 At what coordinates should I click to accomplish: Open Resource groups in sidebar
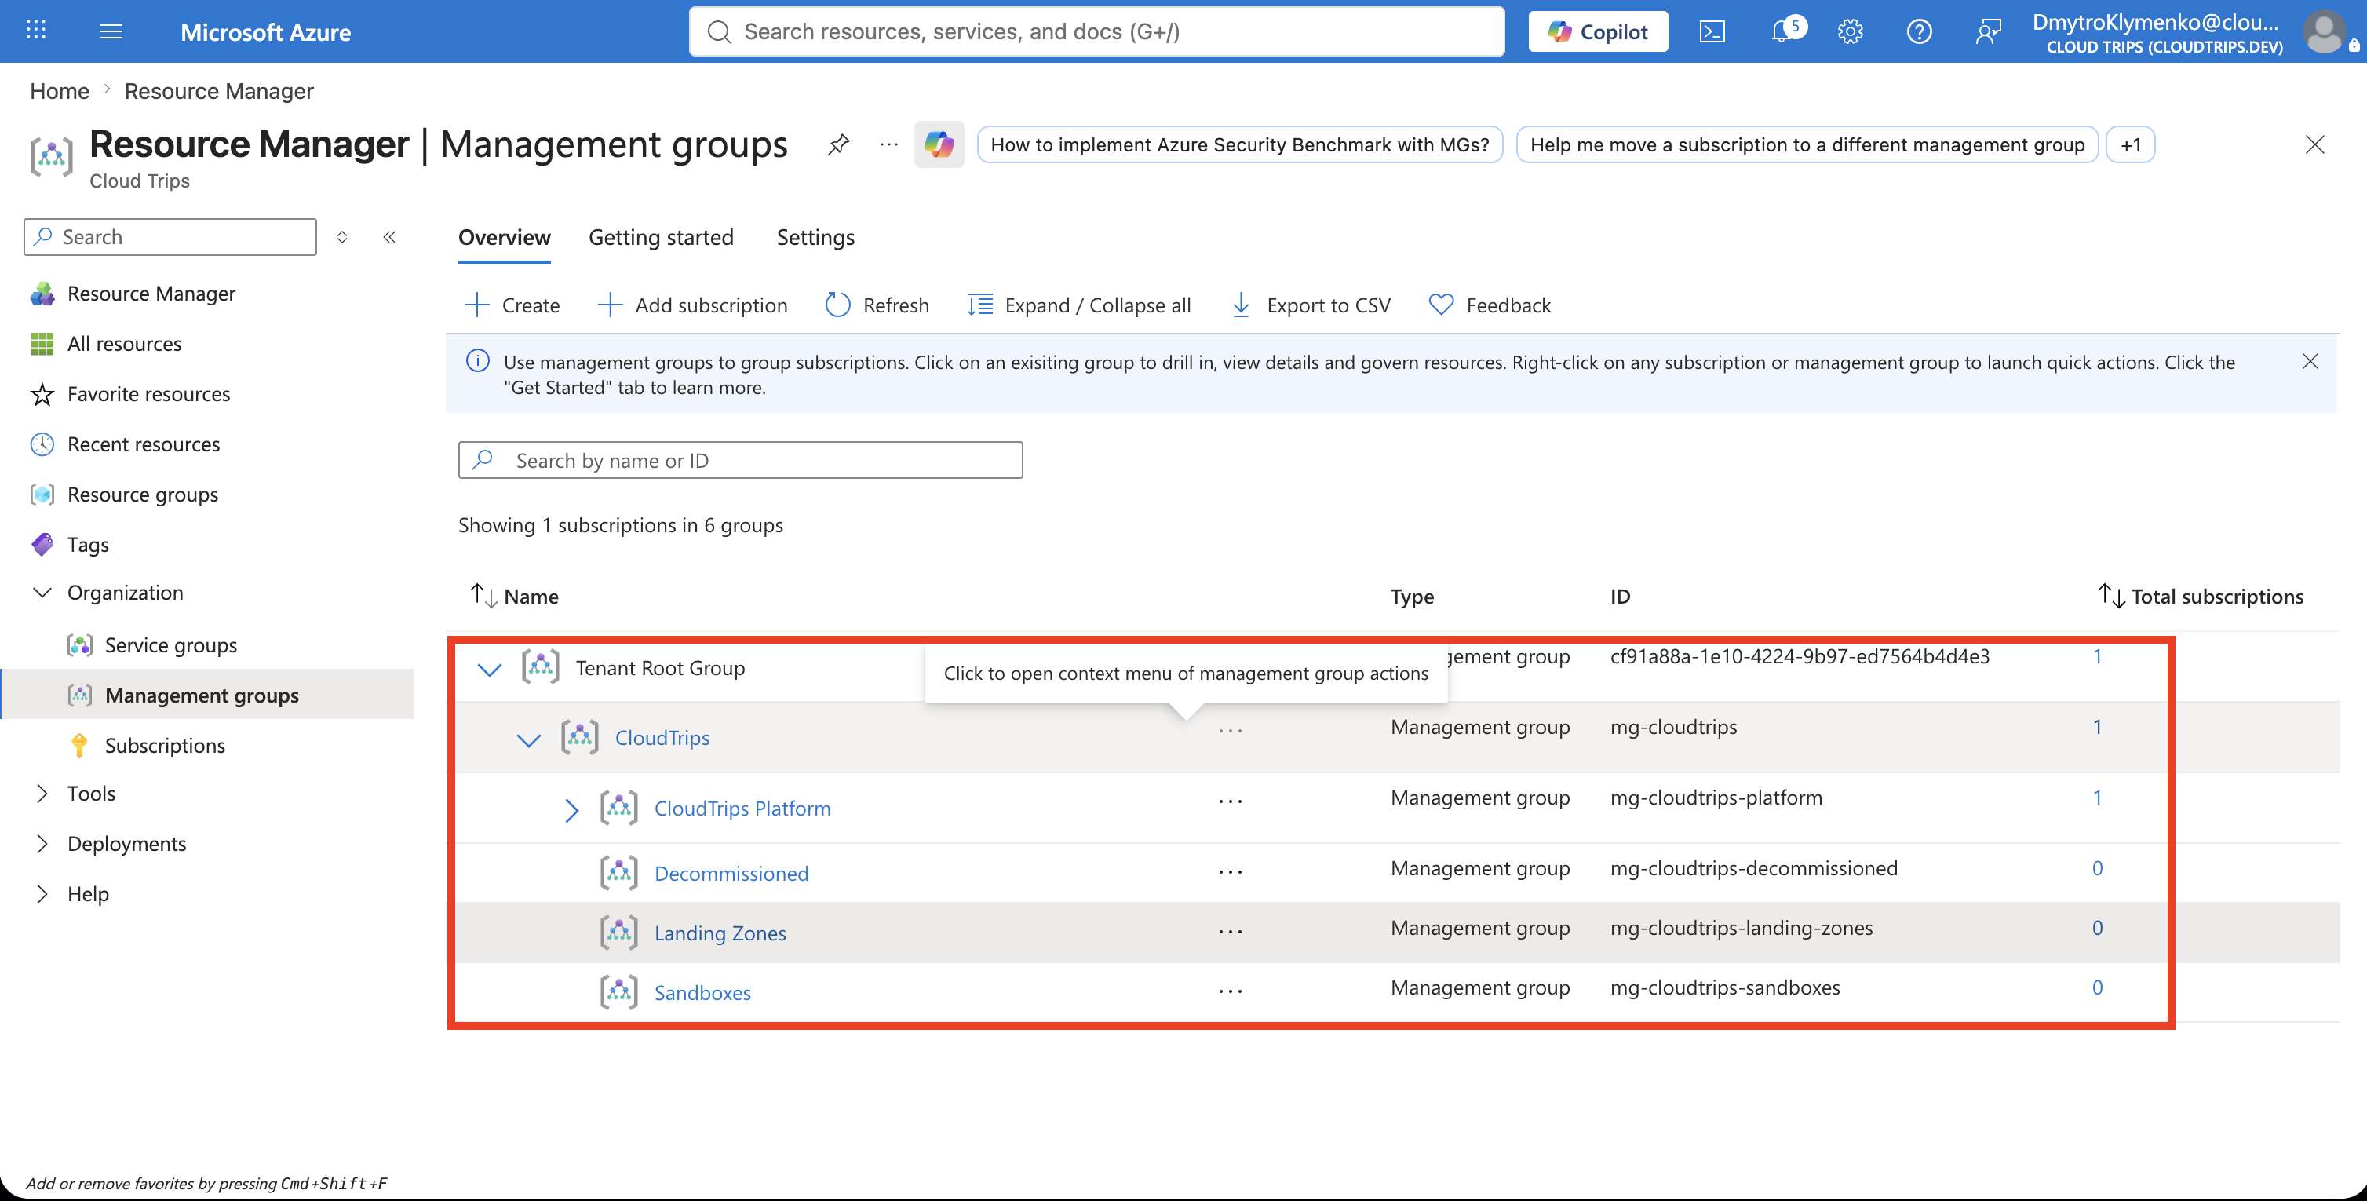(x=142, y=495)
